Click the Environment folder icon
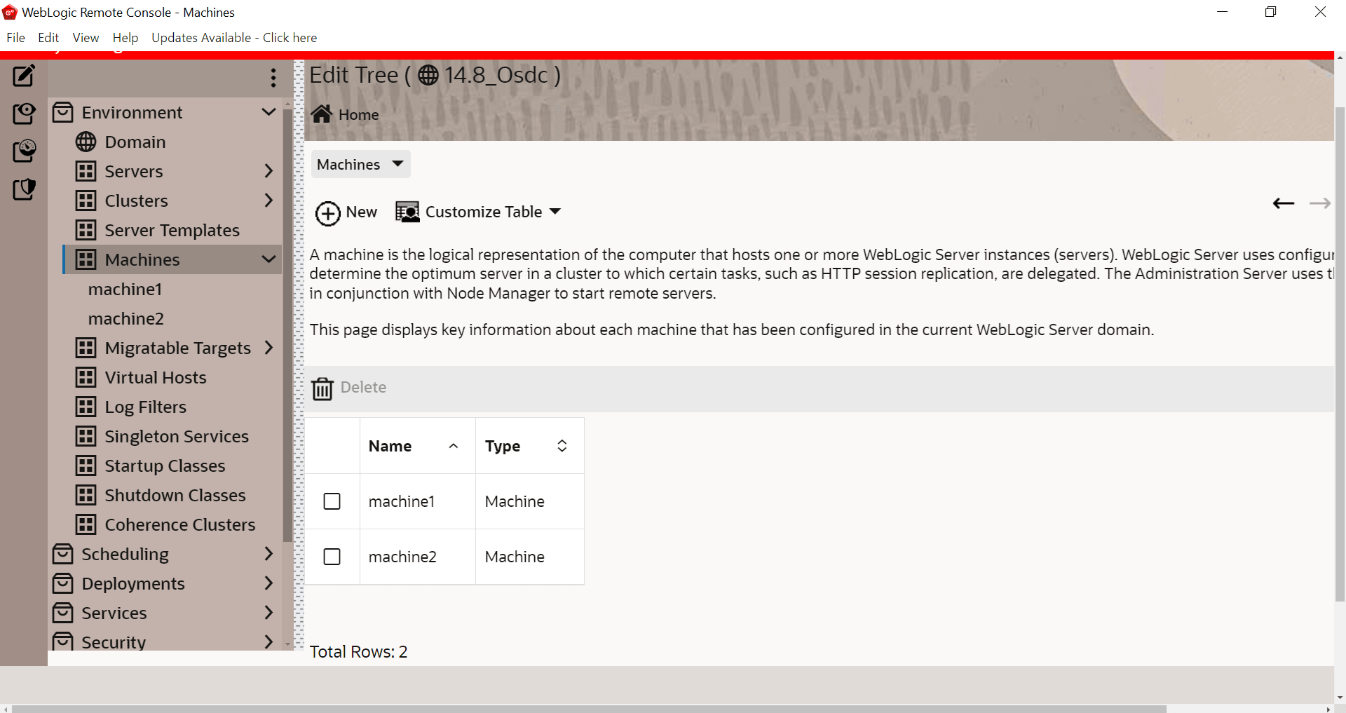 pyautogui.click(x=63, y=112)
